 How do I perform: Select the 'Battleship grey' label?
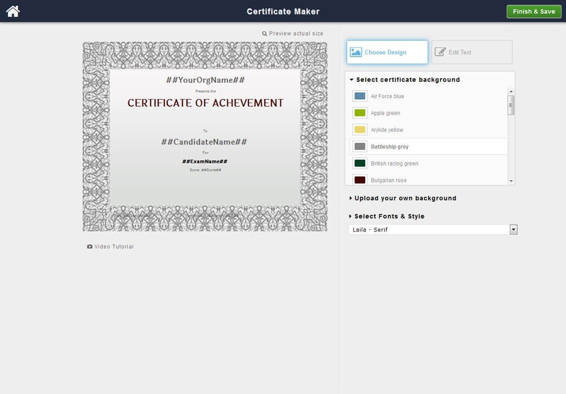(x=389, y=147)
